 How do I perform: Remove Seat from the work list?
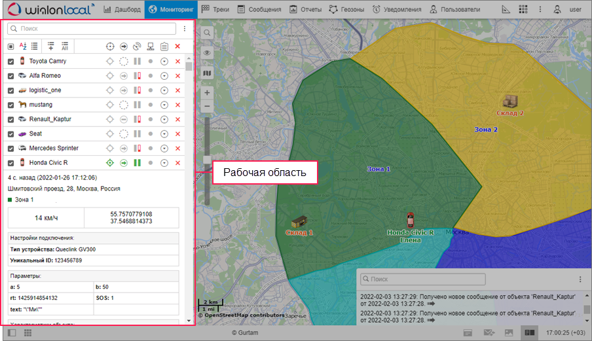(178, 134)
